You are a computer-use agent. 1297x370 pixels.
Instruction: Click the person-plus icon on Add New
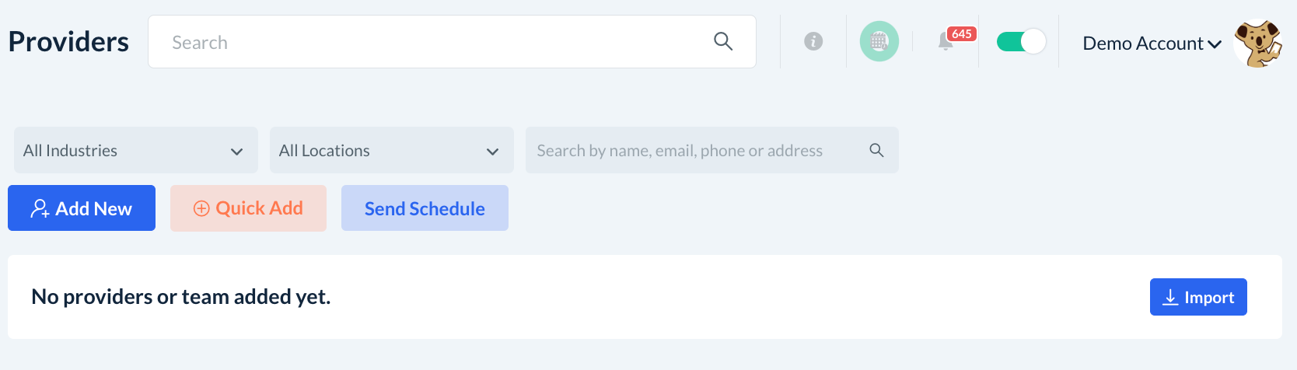(x=40, y=208)
